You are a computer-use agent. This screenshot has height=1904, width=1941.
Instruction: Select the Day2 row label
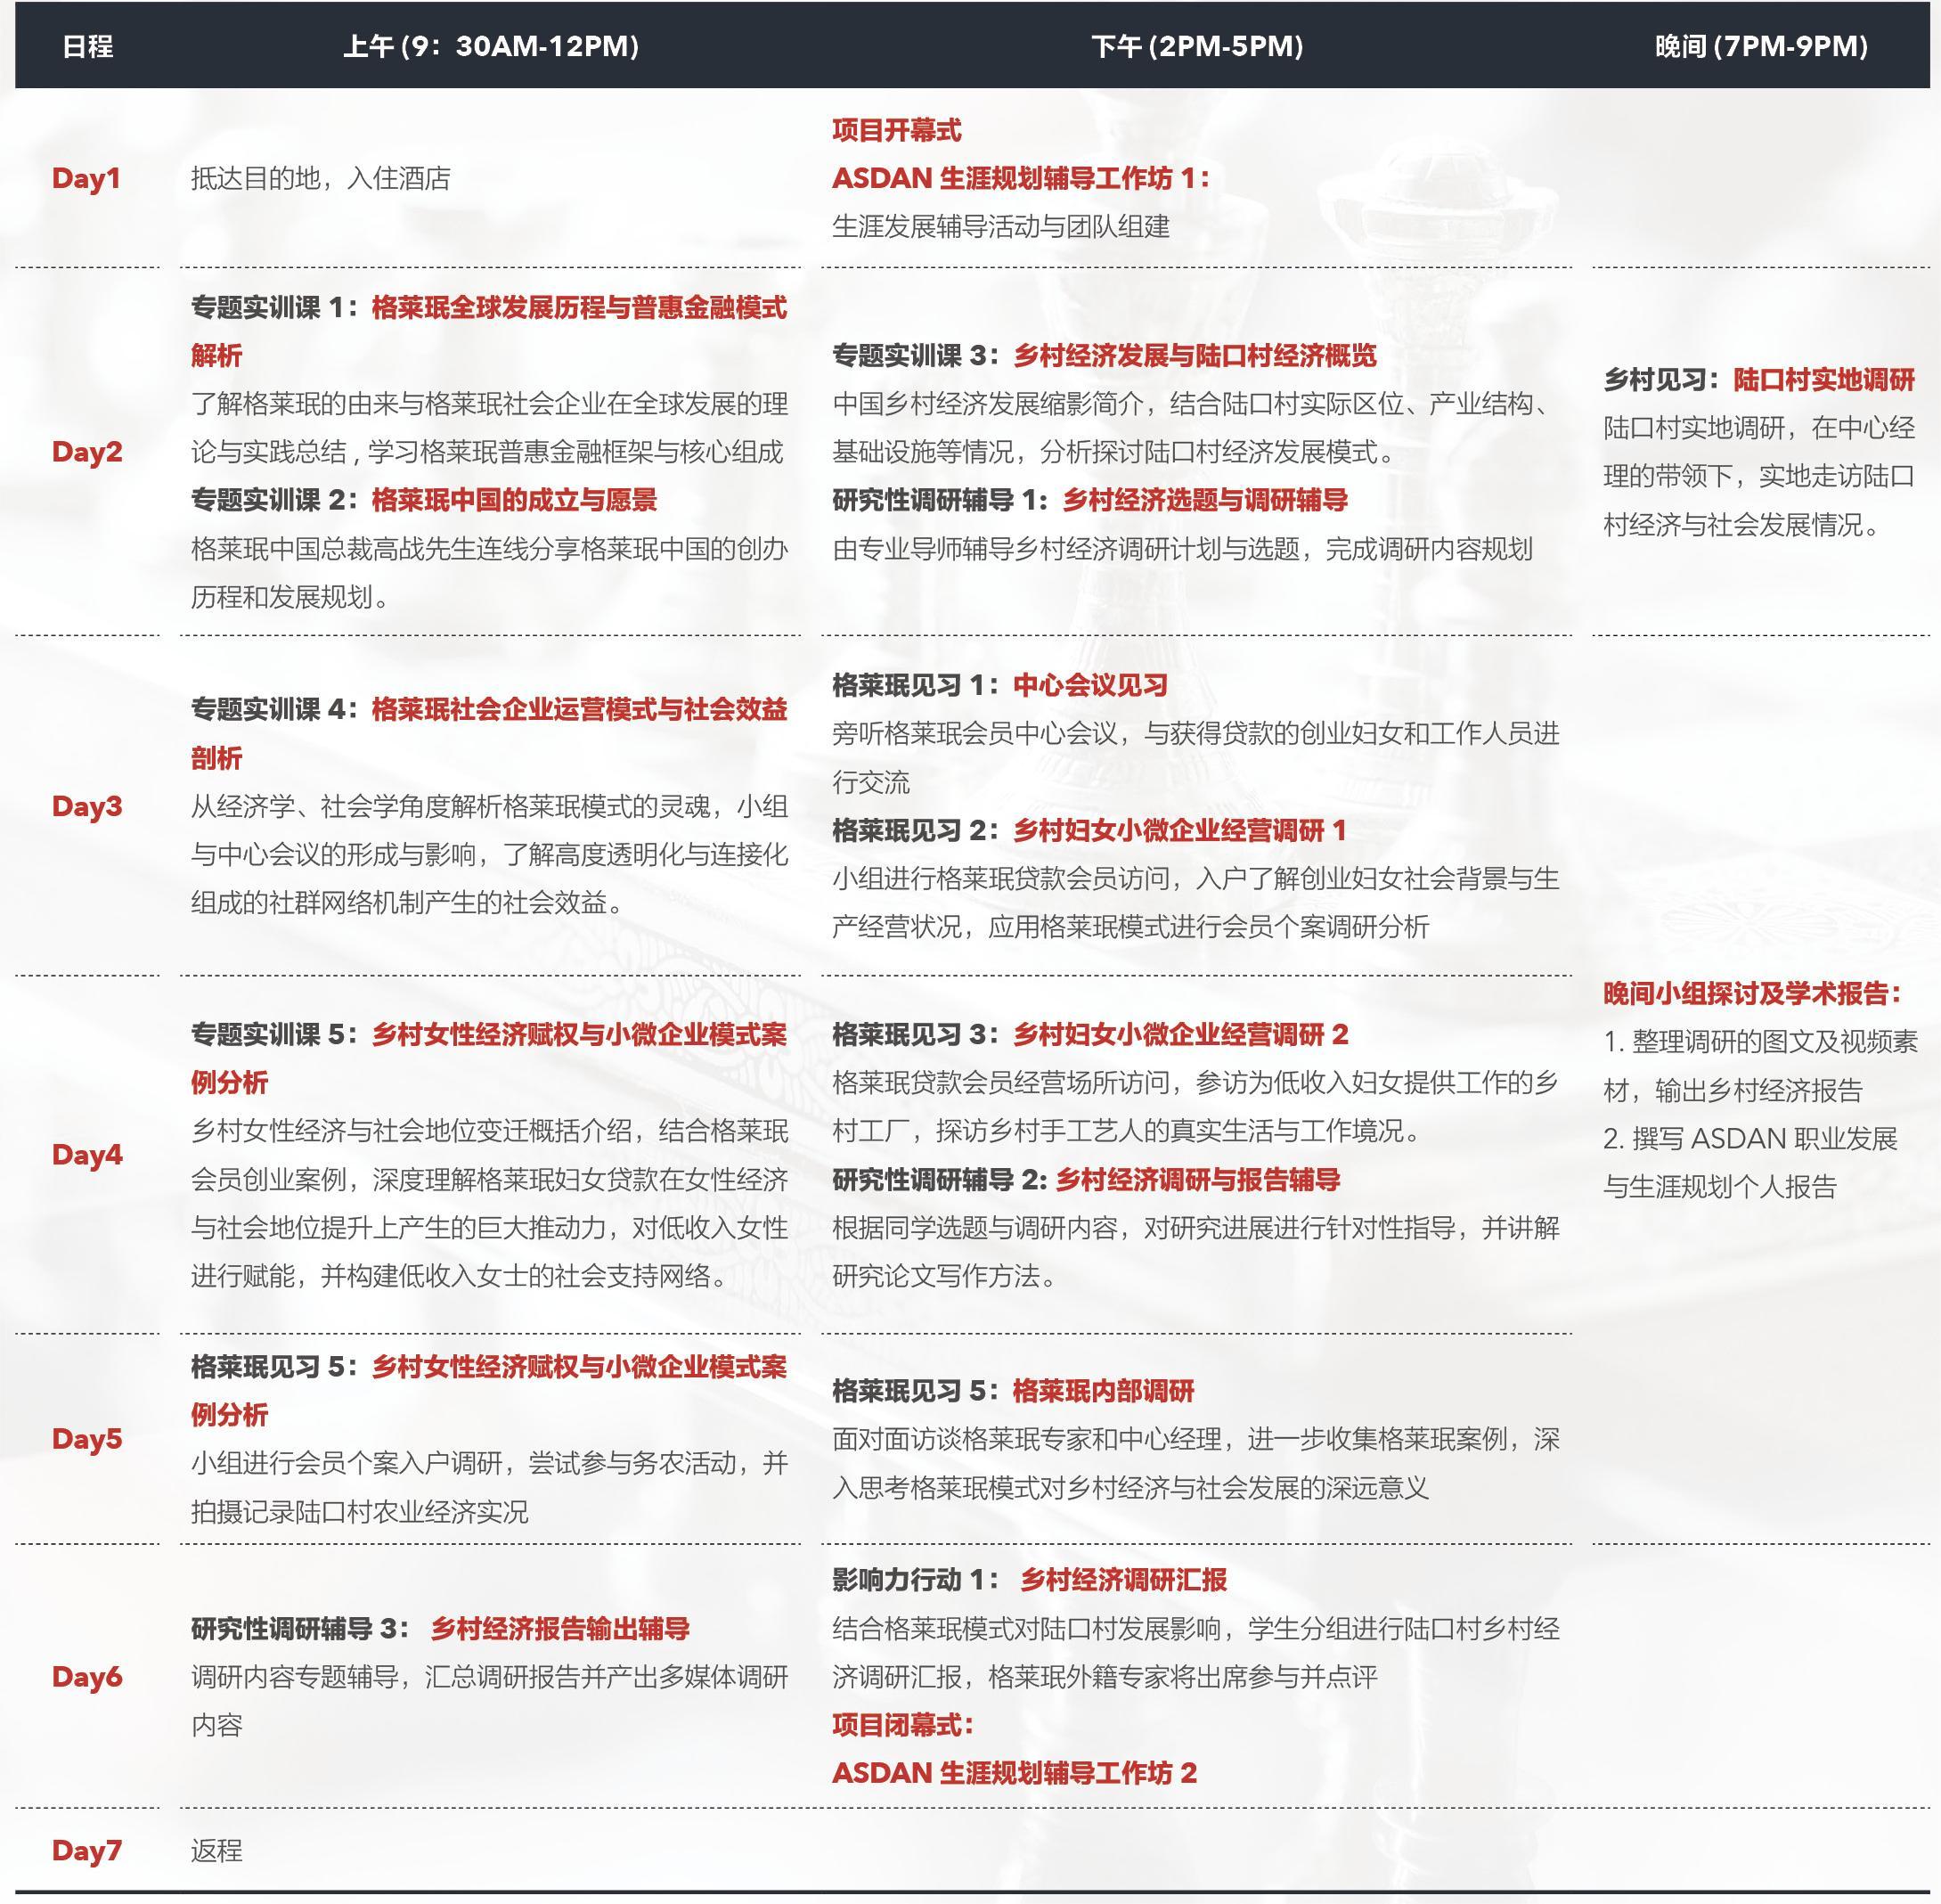coord(87,451)
